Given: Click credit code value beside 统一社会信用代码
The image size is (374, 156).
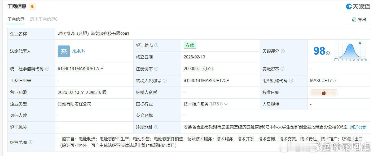Looking at the screenshot, I should coord(81,69).
